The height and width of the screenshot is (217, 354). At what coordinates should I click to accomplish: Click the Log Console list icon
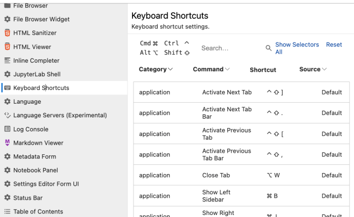coord(7,129)
